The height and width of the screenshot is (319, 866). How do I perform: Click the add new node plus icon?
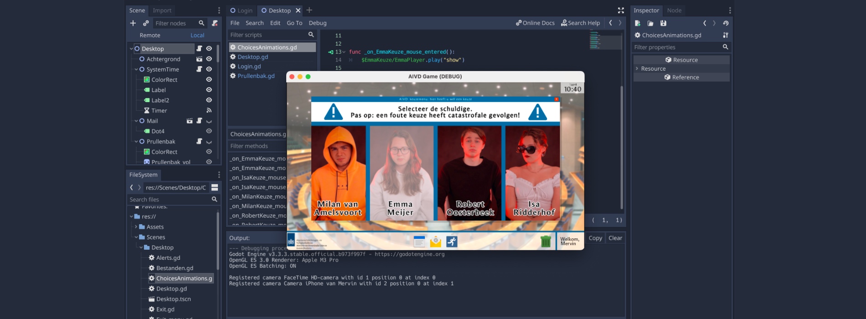133,23
